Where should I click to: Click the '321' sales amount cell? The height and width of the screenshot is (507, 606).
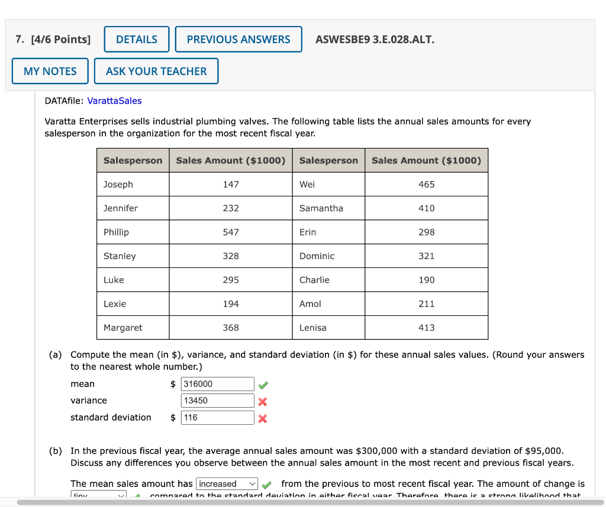pos(427,256)
